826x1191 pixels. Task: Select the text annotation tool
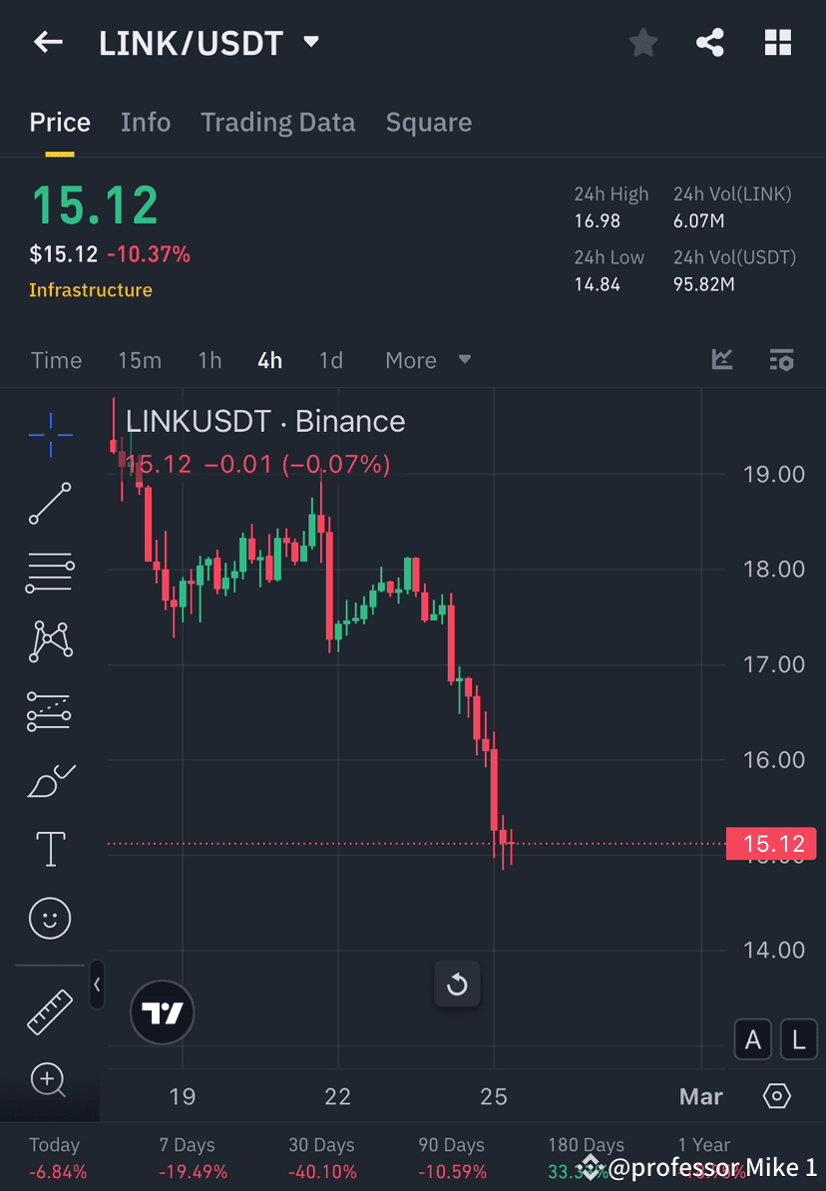pos(50,849)
